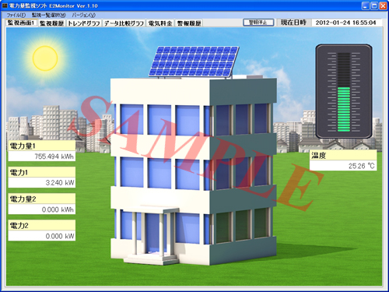The image size is (389, 292).
Task: Close the E2Monitor window
Action: pos(383,6)
